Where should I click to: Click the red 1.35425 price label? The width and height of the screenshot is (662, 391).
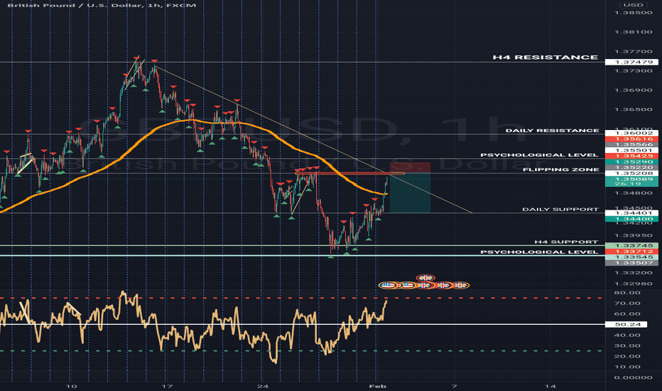click(x=631, y=156)
